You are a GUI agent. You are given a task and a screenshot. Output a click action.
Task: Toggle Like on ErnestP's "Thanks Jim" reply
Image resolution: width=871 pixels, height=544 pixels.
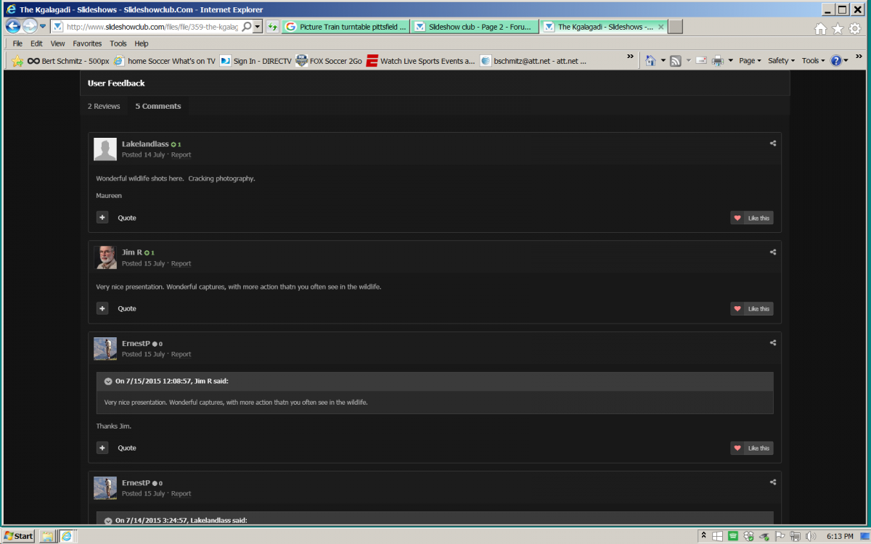[752, 448]
